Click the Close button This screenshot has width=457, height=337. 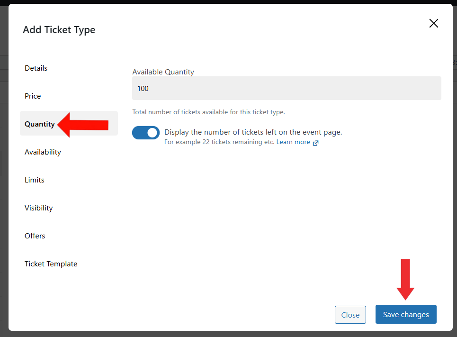click(x=350, y=315)
